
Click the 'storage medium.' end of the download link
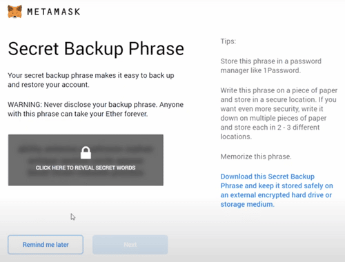[247, 204]
